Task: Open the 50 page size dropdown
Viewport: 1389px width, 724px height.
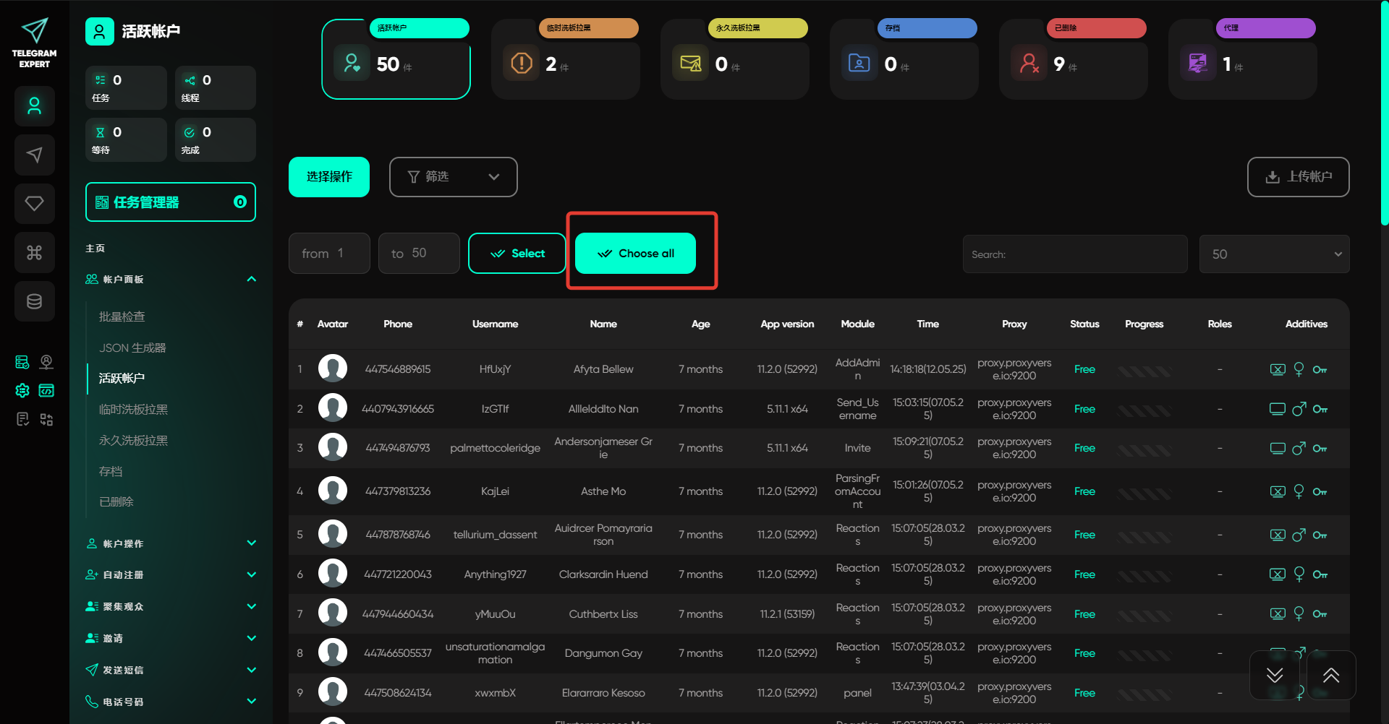Action: (1274, 254)
